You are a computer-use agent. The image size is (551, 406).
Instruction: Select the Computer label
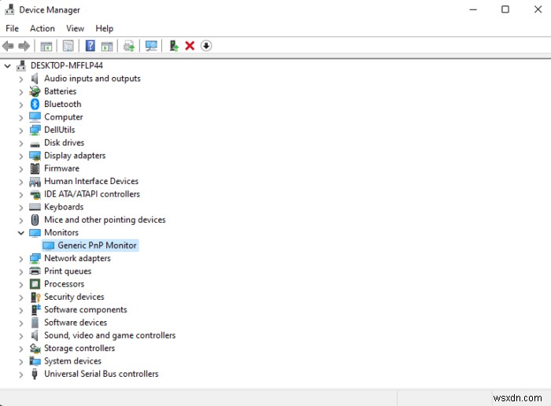pos(64,117)
